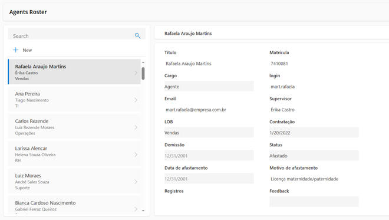
Task: Open Bianca Cardoso Nascimento chevron arrow
Action: (136, 209)
